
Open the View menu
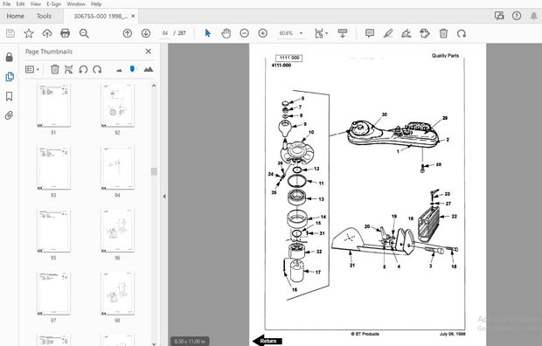(35, 4)
